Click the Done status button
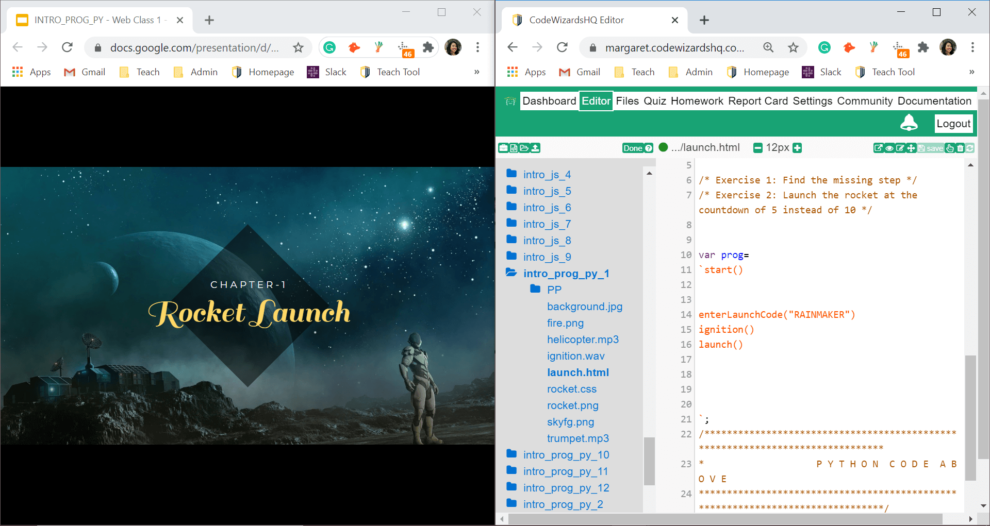This screenshot has width=990, height=526. (637, 148)
